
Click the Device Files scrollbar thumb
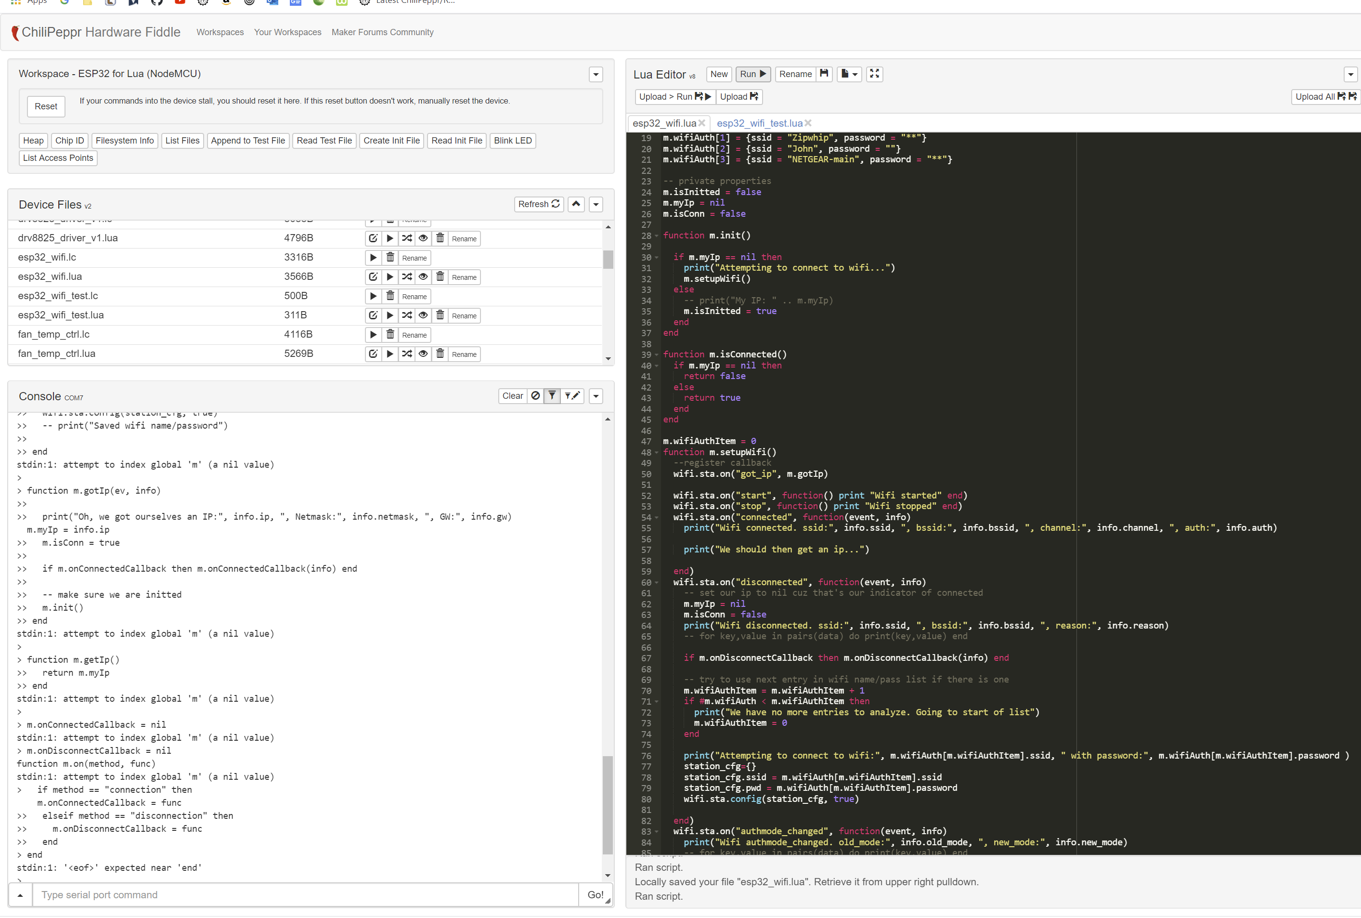[608, 259]
